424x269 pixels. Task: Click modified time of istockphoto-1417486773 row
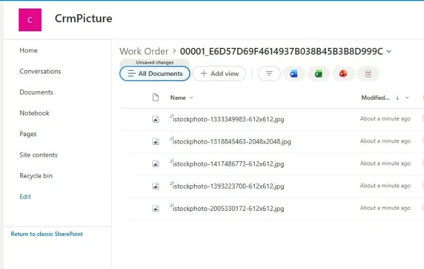point(385,164)
